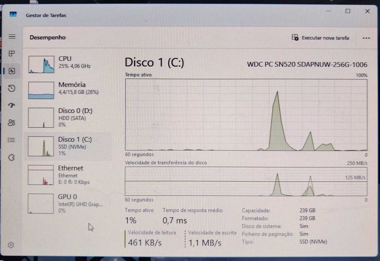This screenshot has height=261, width=380.
Task: Click the Tempo ativo large graph
Action: pyautogui.click(x=246, y=115)
